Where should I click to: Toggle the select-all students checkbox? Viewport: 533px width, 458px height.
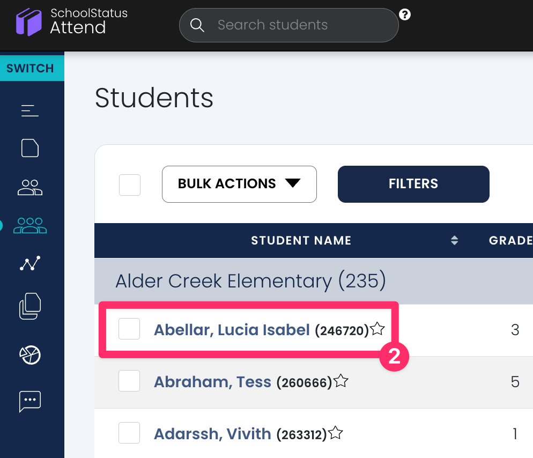click(x=130, y=185)
